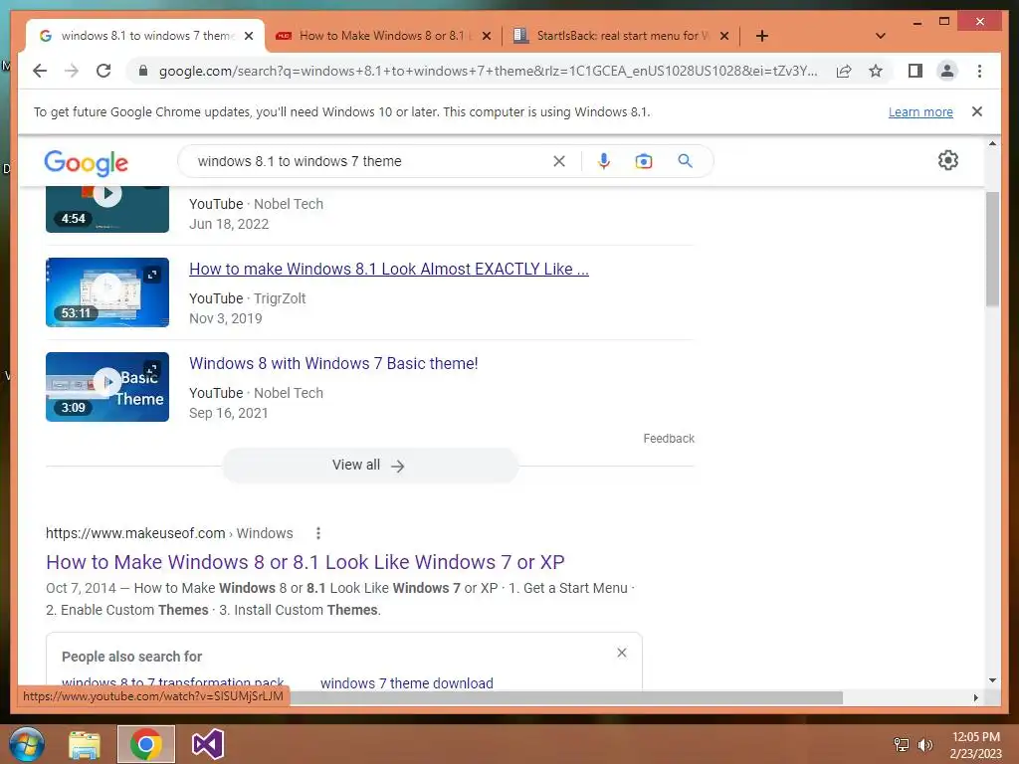Click the scroll down arrow
This screenshot has height=764, width=1019.
[x=992, y=680]
